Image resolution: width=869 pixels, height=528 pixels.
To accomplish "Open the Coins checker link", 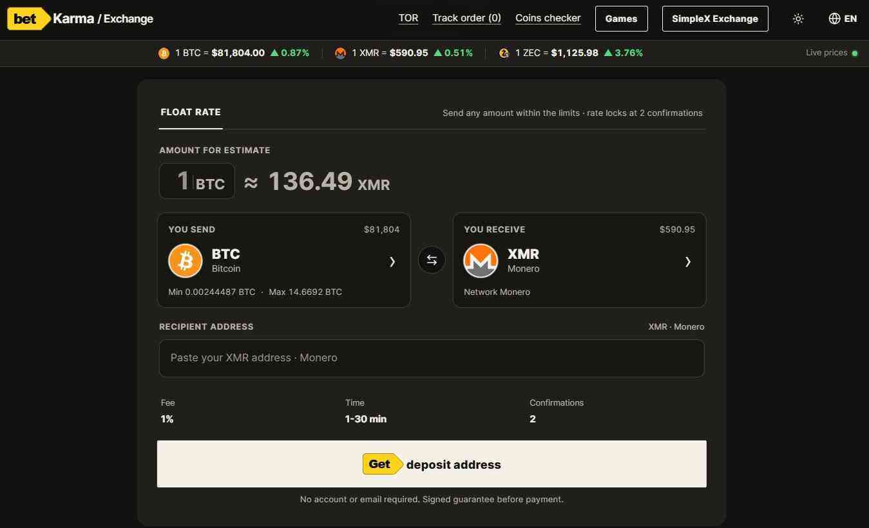I will [x=548, y=18].
